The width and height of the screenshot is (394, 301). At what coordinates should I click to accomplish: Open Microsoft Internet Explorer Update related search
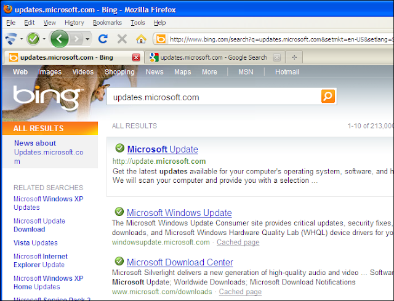tap(41, 260)
